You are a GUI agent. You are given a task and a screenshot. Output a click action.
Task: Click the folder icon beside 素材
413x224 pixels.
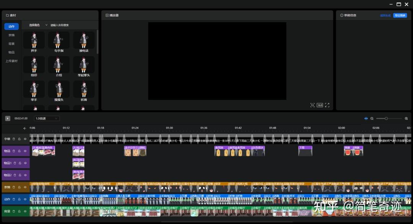[x=7, y=15]
